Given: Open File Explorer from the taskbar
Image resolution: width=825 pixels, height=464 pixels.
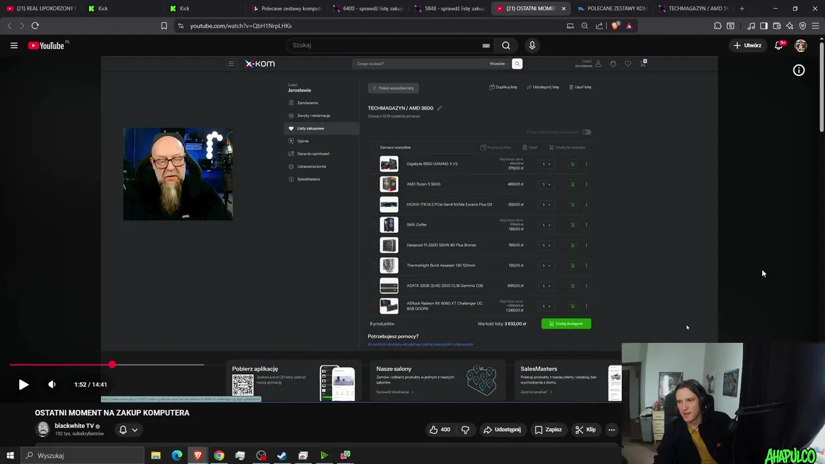Looking at the screenshot, I should tap(155, 456).
